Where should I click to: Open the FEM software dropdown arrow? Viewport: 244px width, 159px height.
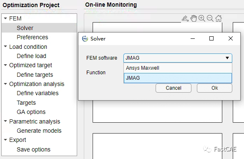(227, 58)
